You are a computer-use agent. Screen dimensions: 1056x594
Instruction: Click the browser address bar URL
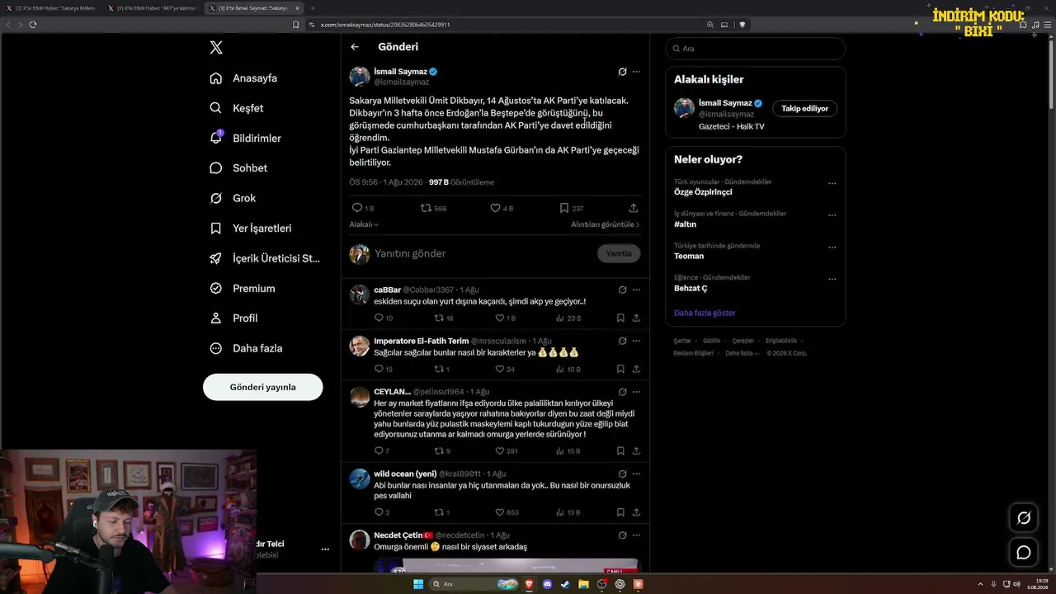pyautogui.click(x=385, y=25)
